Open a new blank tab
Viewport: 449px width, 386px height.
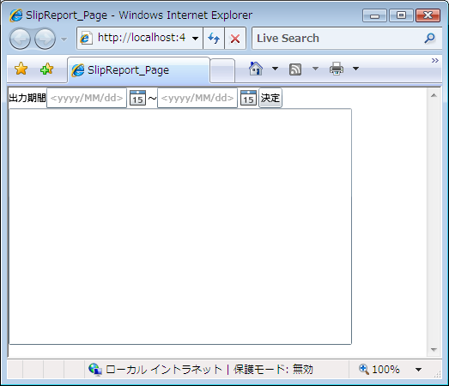coord(222,70)
